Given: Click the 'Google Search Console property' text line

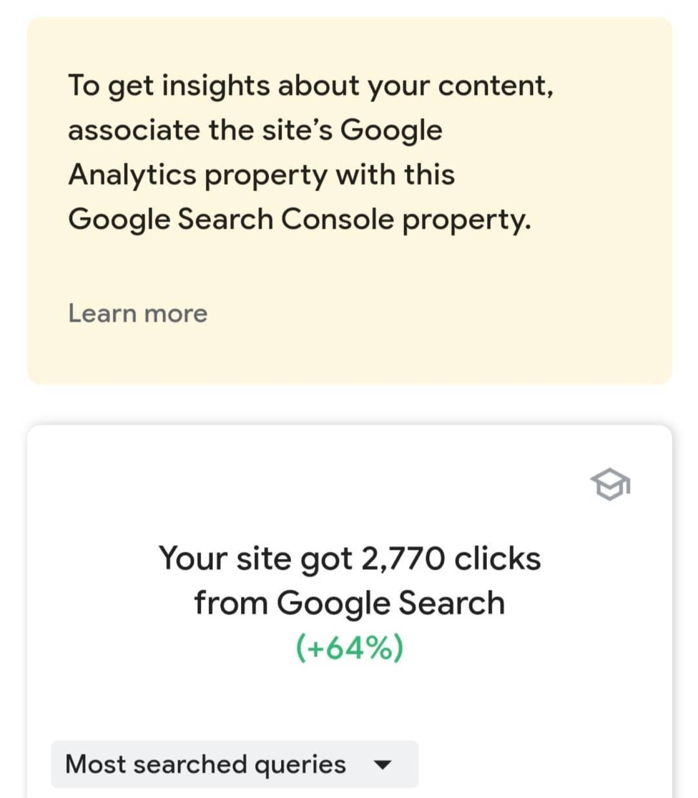Looking at the screenshot, I should click(x=300, y=219).
